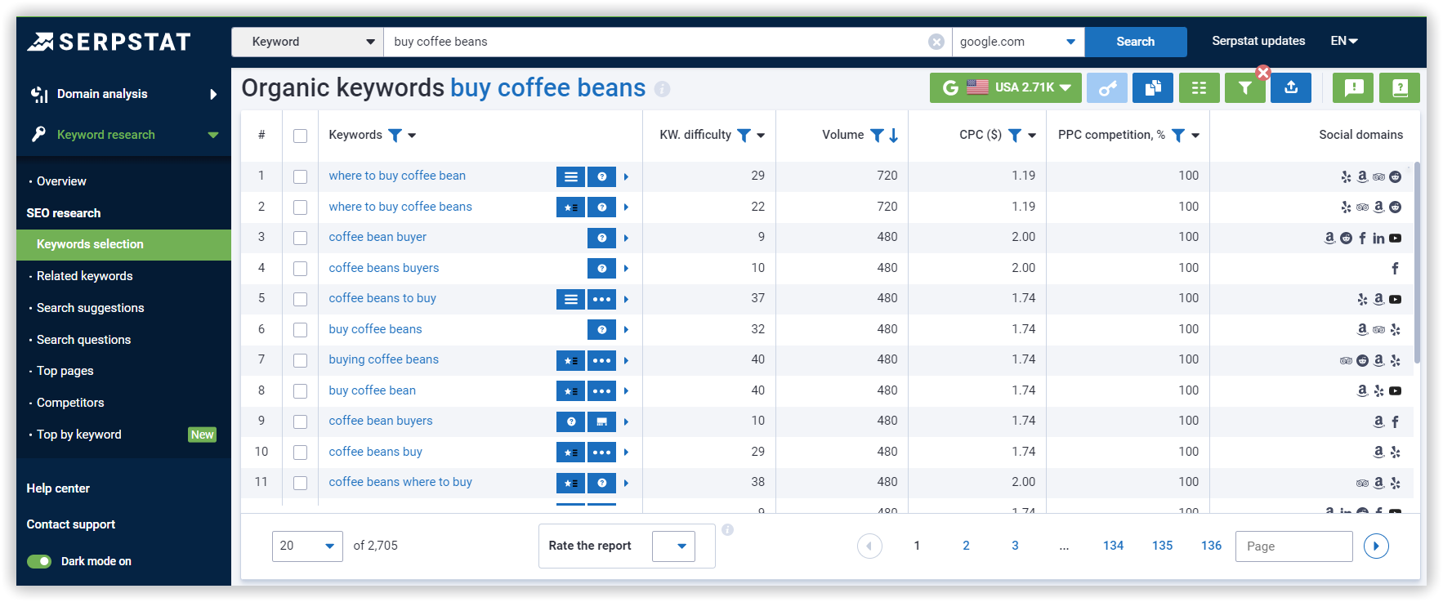Screen dimensions: 1443x602
Task: Disable the Dark mode toggle
Action: pos(39,561)
